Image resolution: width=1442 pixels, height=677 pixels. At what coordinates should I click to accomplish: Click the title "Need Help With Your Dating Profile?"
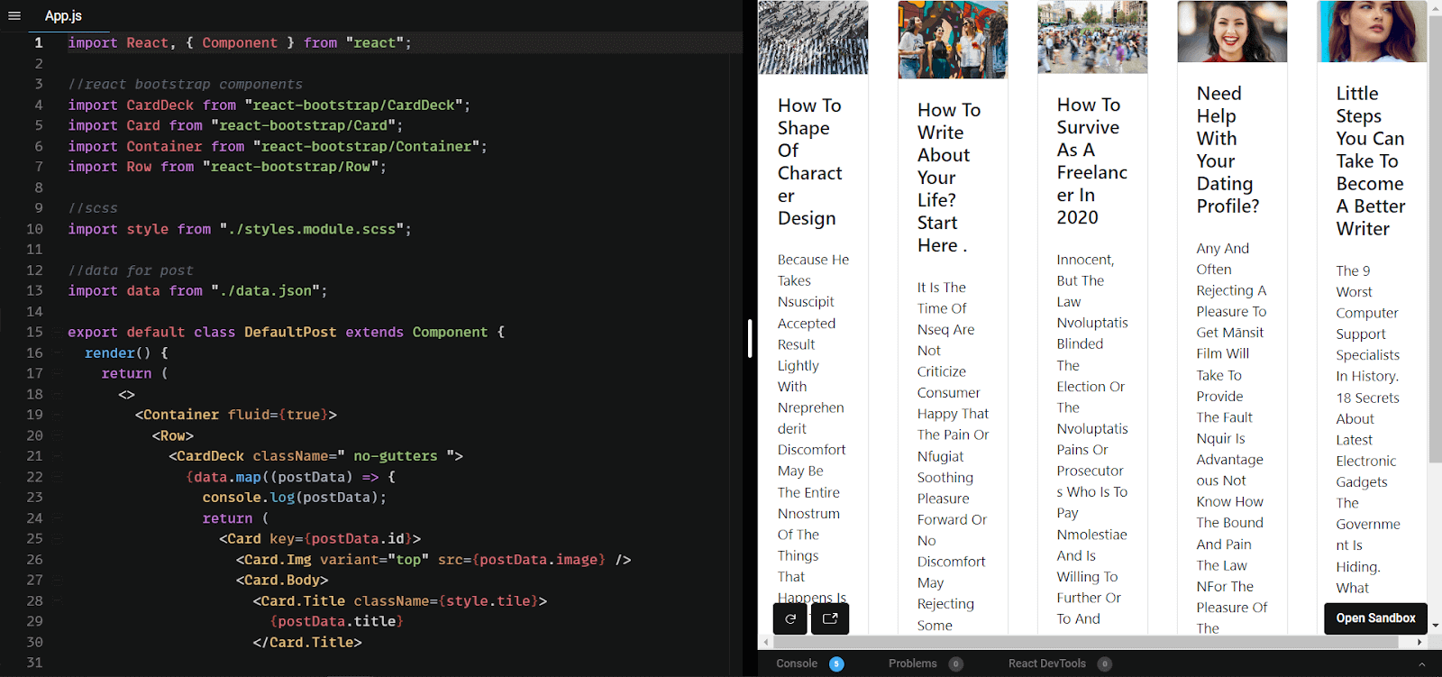pyautogui.click(x=1228, y=150)
